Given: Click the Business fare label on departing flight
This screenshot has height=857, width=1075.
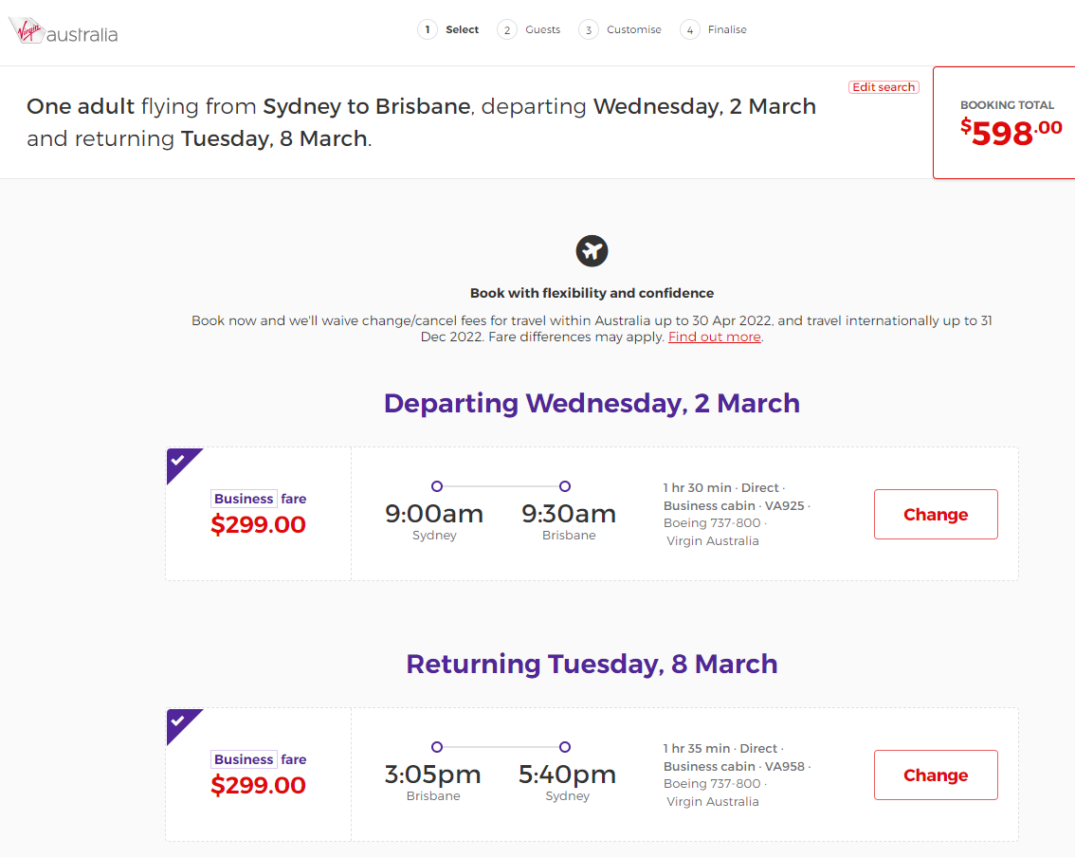Looking at the screenshot, I should [260, 499].
